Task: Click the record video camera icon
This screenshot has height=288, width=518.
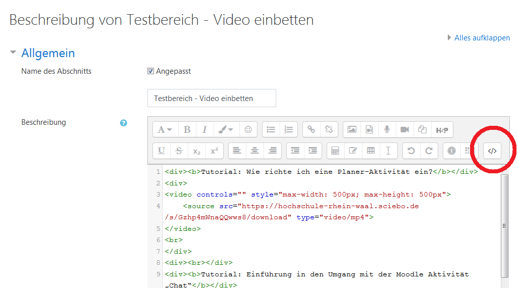Action: (404, 130)
